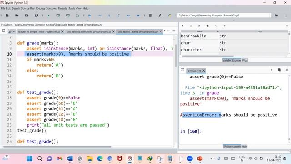The width and height of the screenshot is (291, 164).
Task: Open the Debug menu
Action: click(40, 8)
